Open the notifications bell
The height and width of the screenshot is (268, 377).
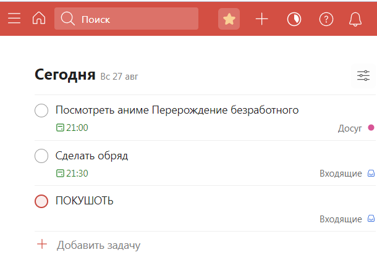click(x=355, y=19)
